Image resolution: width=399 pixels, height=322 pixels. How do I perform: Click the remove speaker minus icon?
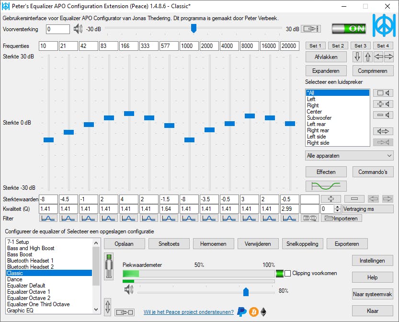tap(383, 115)
